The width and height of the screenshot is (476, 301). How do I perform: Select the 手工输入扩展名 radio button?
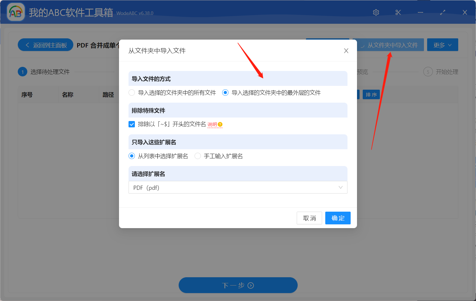(x=198, y=156)
